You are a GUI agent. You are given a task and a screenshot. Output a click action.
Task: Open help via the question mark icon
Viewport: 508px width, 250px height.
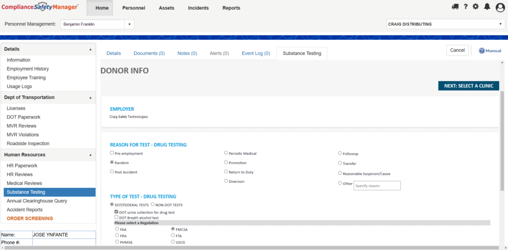[465, 7]
